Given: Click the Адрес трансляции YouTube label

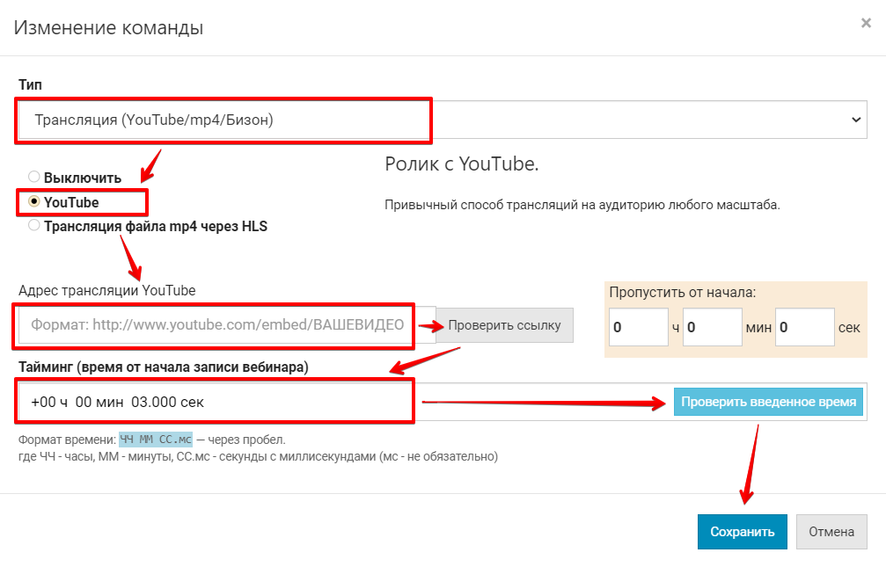Looking at the screenshot, I should (x=106, y=290).
